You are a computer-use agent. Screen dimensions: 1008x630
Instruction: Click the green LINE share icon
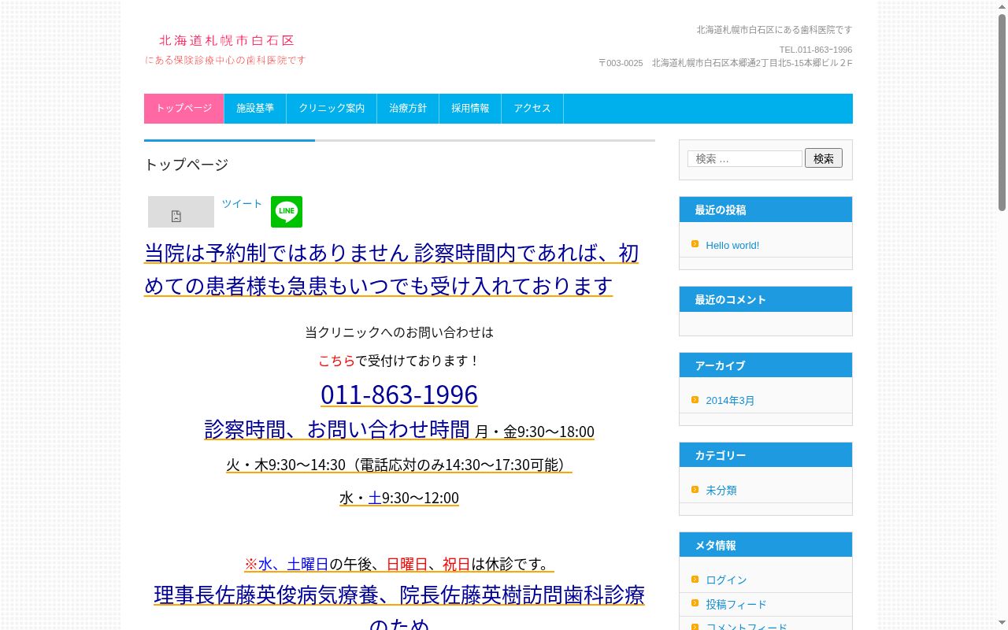[x=287, y=212]
